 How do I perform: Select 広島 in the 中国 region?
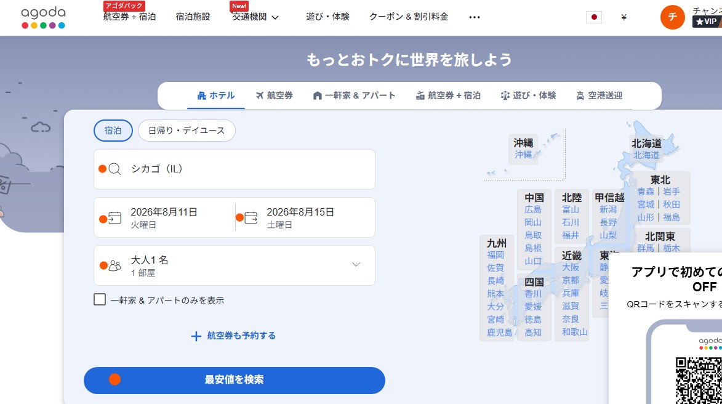click(533, 209)
